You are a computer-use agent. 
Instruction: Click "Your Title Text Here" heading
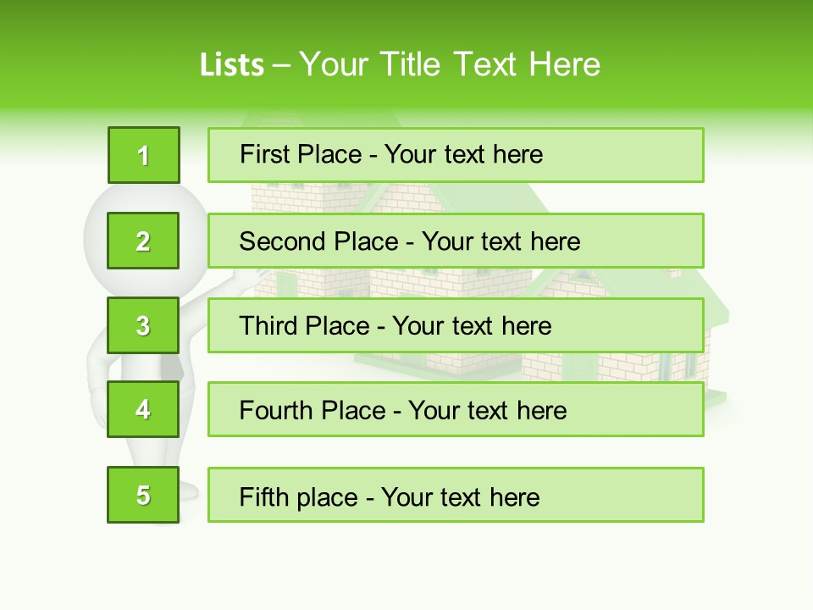tap(450, 64)
